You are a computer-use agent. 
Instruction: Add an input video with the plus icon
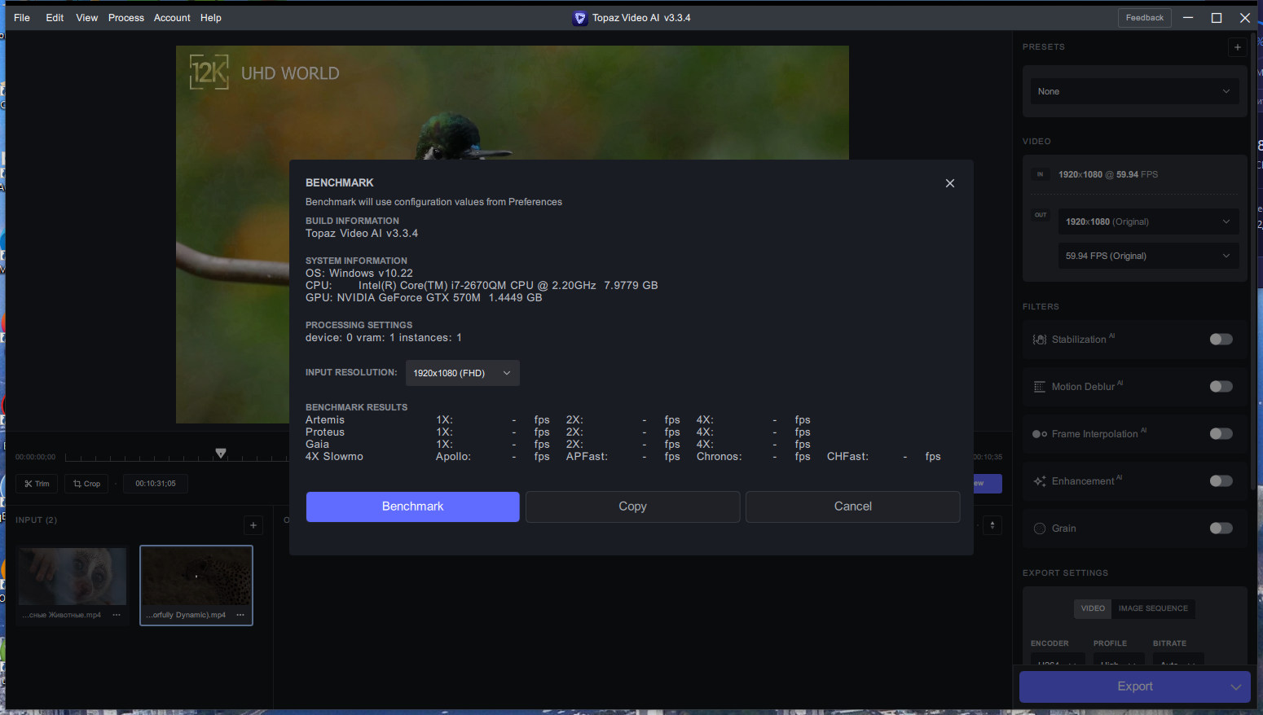253,525
